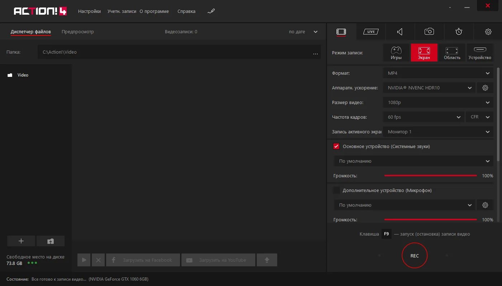Open the NVIDIA NVENC HDR10 acceleration dropdown
This screenshot has width=502, height=286.
[429, 88]
